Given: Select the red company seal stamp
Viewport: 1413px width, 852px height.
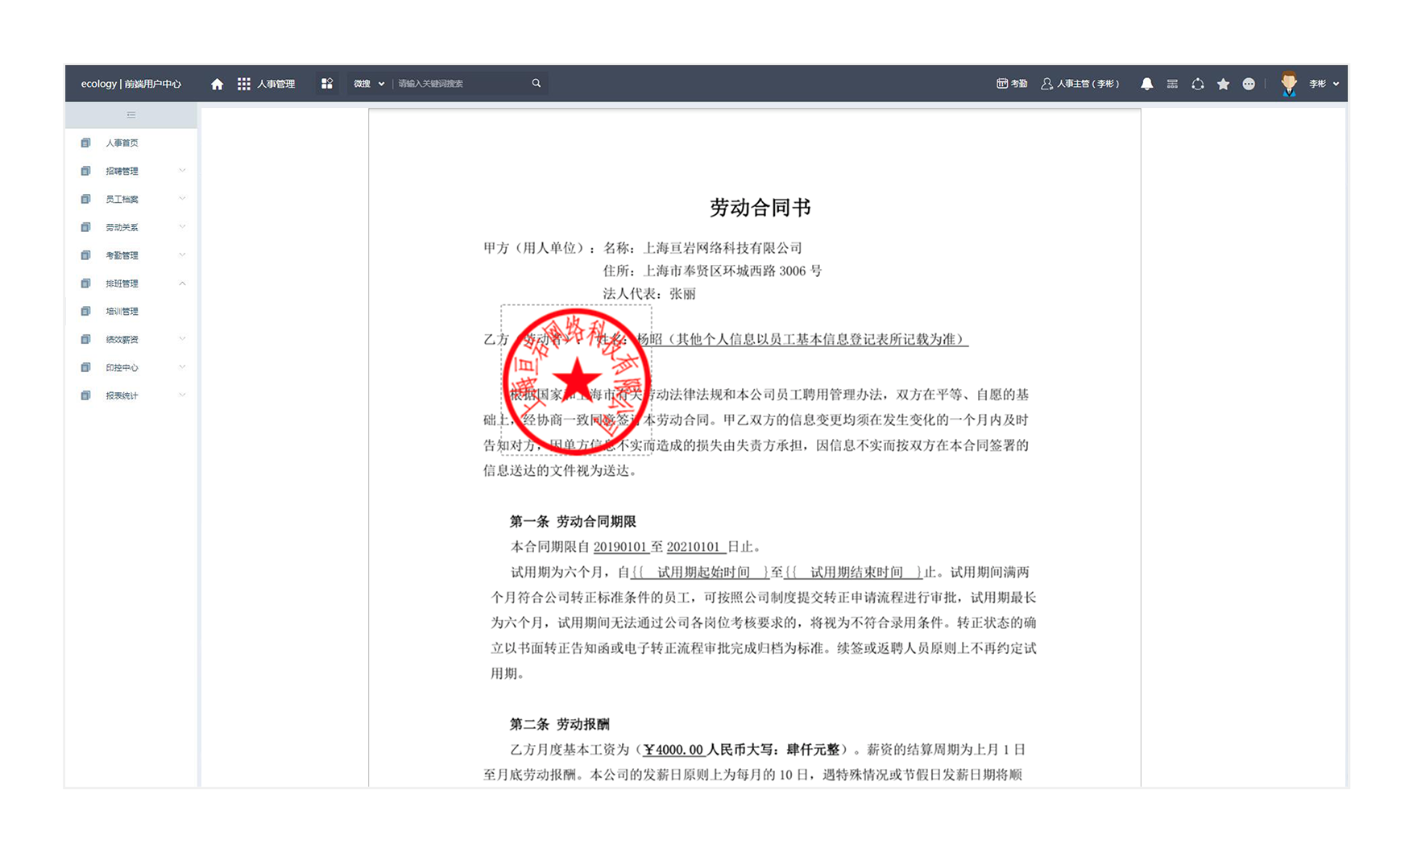Looking at the screenshot, I should pyautogui.click(x=576, y=381).
